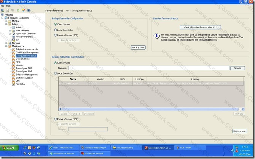Select FIPS in the Maintenance tree

(x=18, y=62)
